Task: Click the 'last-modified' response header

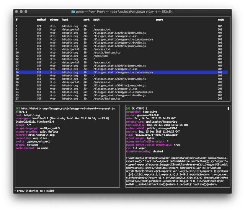Action: tap(157, 125)
